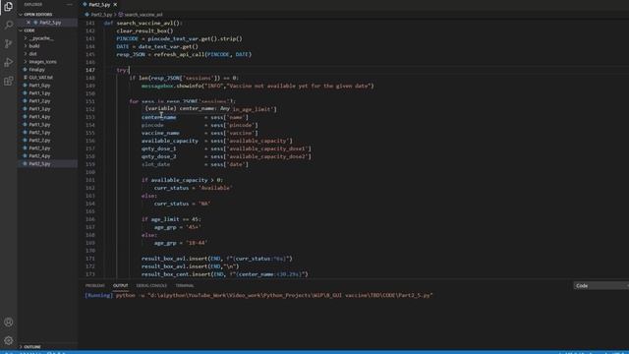This screenshot has width=629, height=354.
Task: Open the Explorer view in activity bar
Action: [8, 7]
